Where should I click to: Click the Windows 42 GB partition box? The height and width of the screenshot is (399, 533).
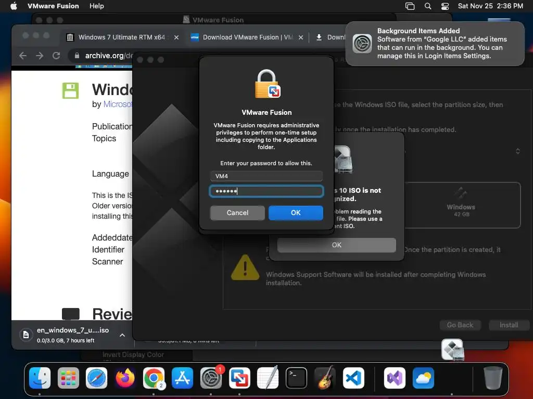[461, 205]
